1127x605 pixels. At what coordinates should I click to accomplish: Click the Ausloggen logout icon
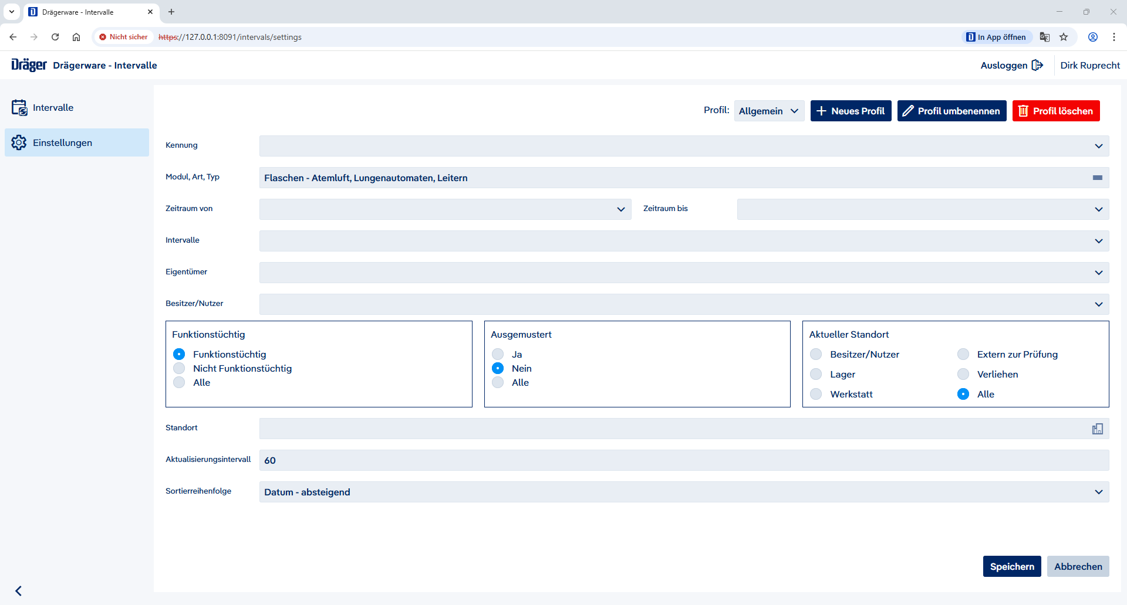tap(1037, 65)
